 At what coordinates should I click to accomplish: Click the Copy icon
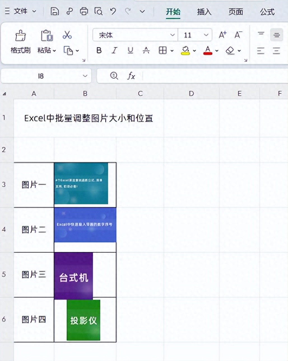(x=68, y=51)
